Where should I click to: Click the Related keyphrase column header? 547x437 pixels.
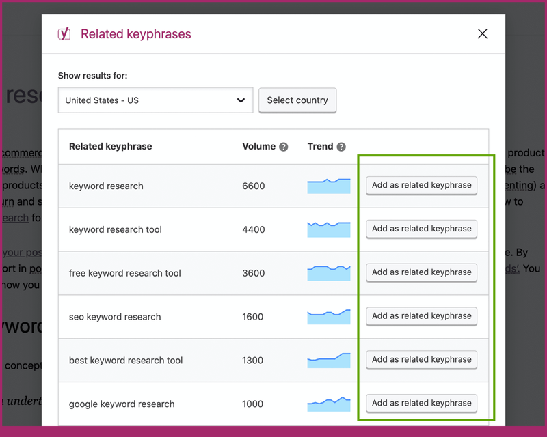click(x=110, y=146)
